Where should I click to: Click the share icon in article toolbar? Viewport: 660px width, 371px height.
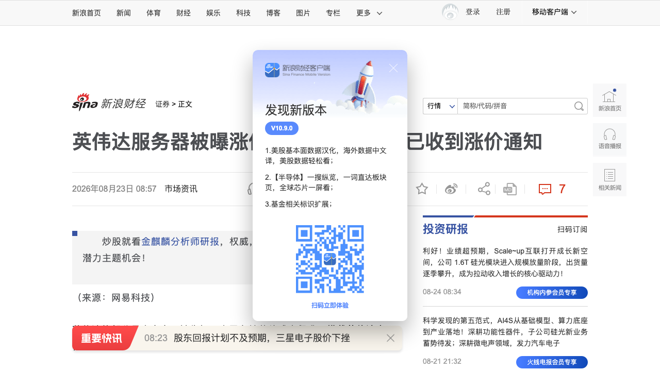(x=484, y=189)
